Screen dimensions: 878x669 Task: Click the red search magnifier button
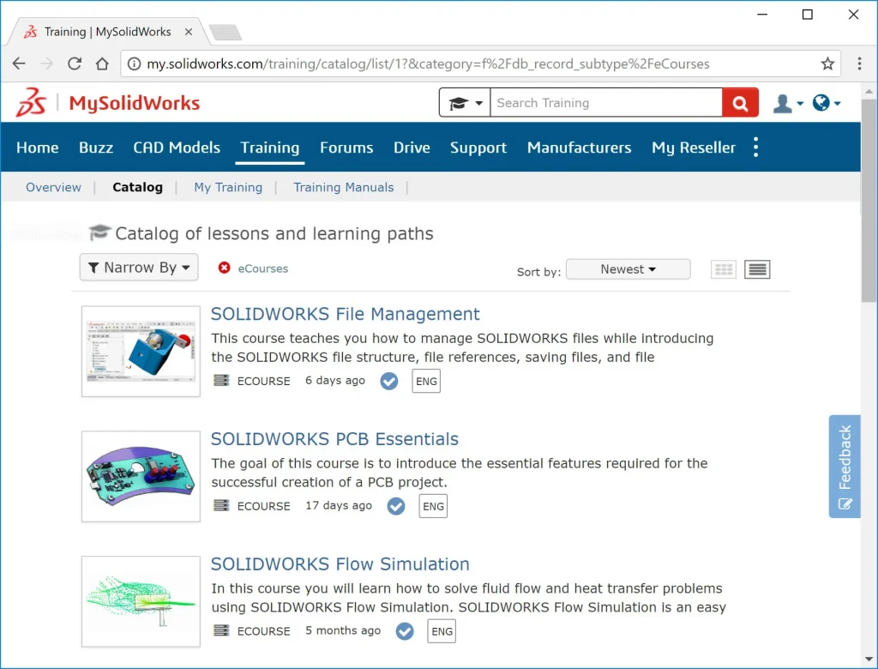[740, 103]
